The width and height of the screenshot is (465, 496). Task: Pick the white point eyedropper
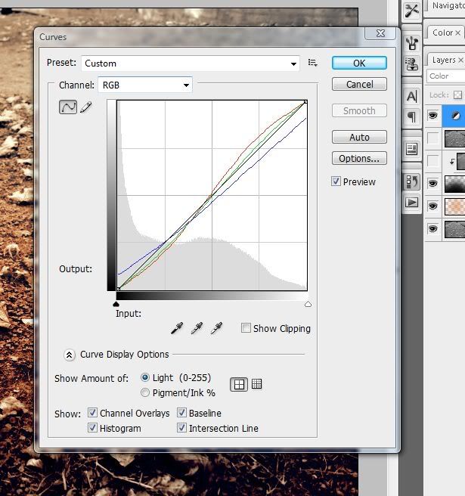(217, 328)
